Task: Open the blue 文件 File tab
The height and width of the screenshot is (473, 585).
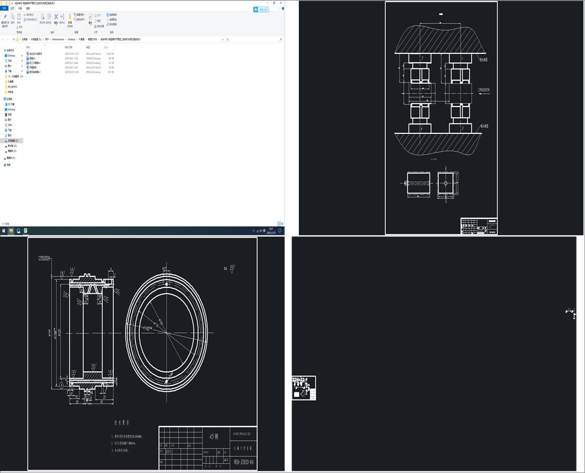Action: point(4,8)
